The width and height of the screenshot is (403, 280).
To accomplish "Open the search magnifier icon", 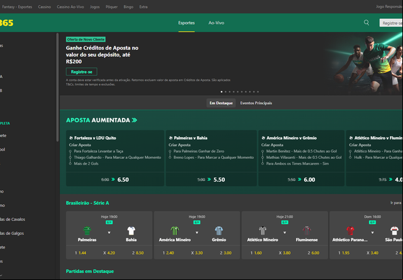I will click(366, 23).
